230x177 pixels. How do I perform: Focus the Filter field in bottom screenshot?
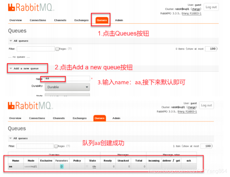35,146
